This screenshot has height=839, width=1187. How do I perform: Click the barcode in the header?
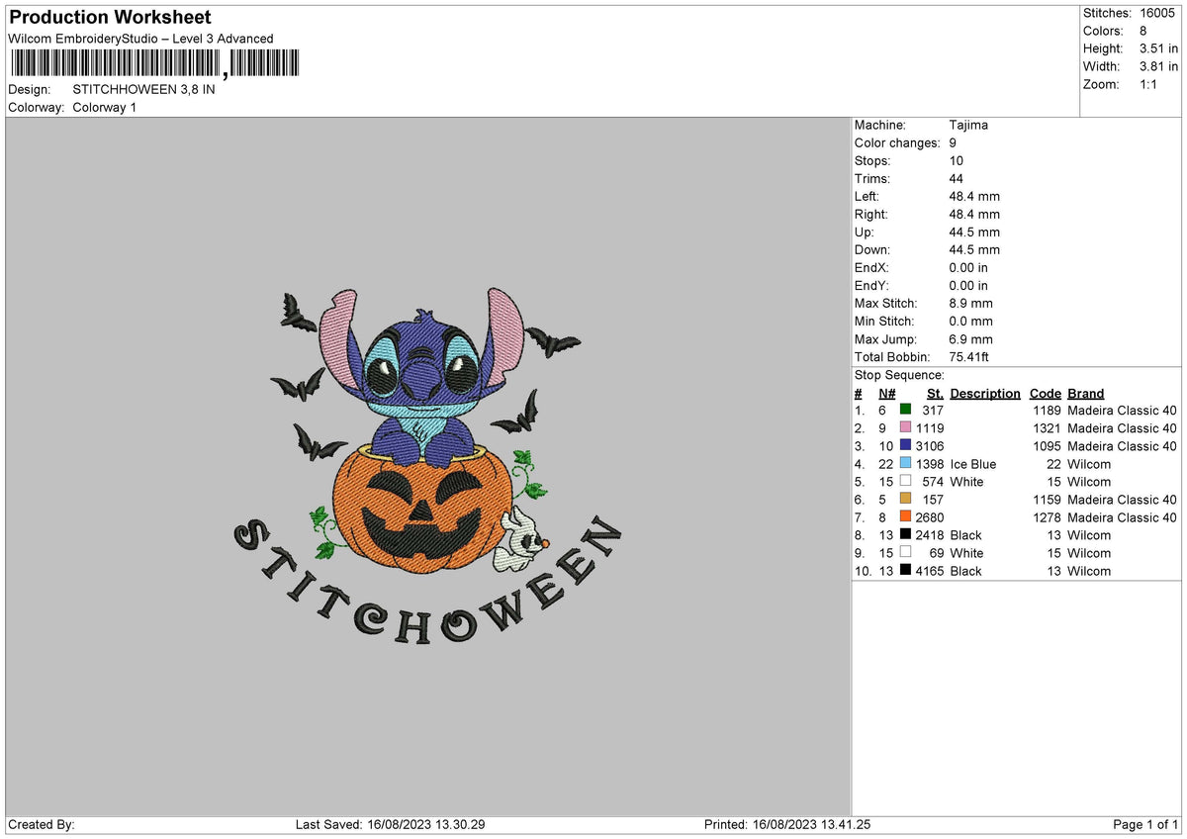[x=153, y=64]
